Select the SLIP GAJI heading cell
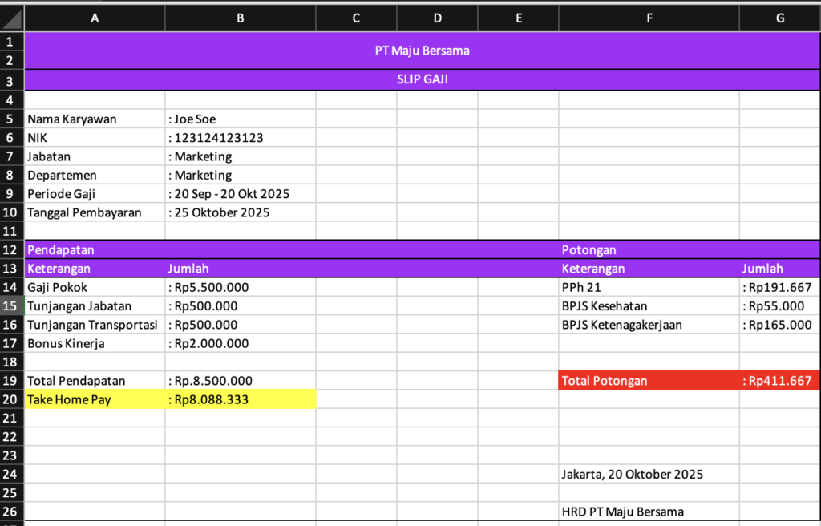This screenshot has width=821, height=526. click(x=422, y=80)
